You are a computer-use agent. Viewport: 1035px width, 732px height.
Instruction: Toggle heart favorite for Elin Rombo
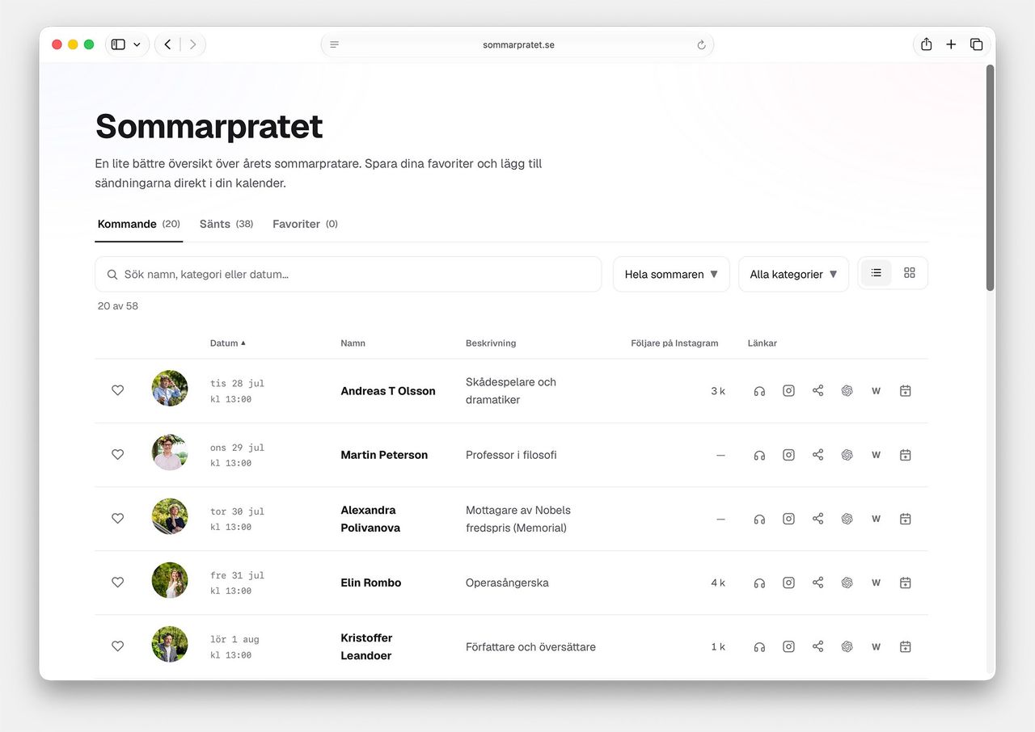pyautogui.click(x=117, y=582)
